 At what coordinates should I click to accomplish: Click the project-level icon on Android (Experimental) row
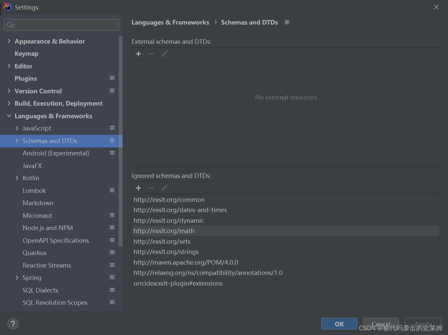(x=112, y=153)
